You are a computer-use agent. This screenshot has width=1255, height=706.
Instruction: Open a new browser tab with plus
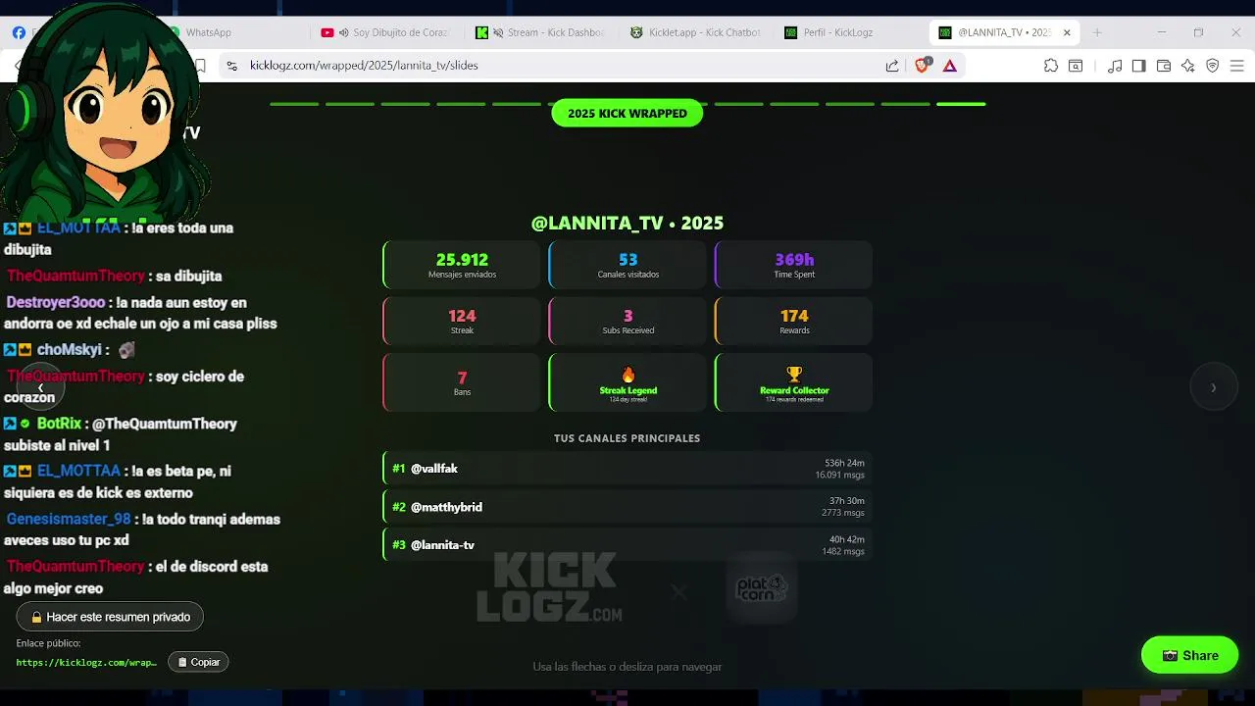[1097, 32]
